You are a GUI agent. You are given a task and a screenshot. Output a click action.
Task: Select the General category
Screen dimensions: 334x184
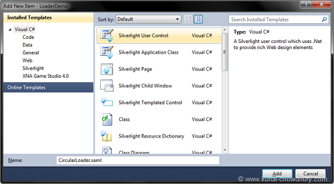click(31, 53)
